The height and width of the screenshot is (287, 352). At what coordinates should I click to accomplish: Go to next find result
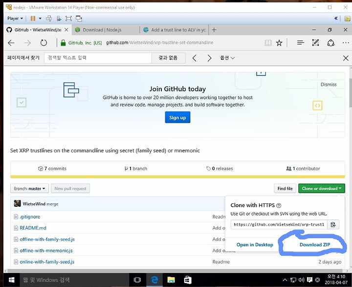(209, 58)
